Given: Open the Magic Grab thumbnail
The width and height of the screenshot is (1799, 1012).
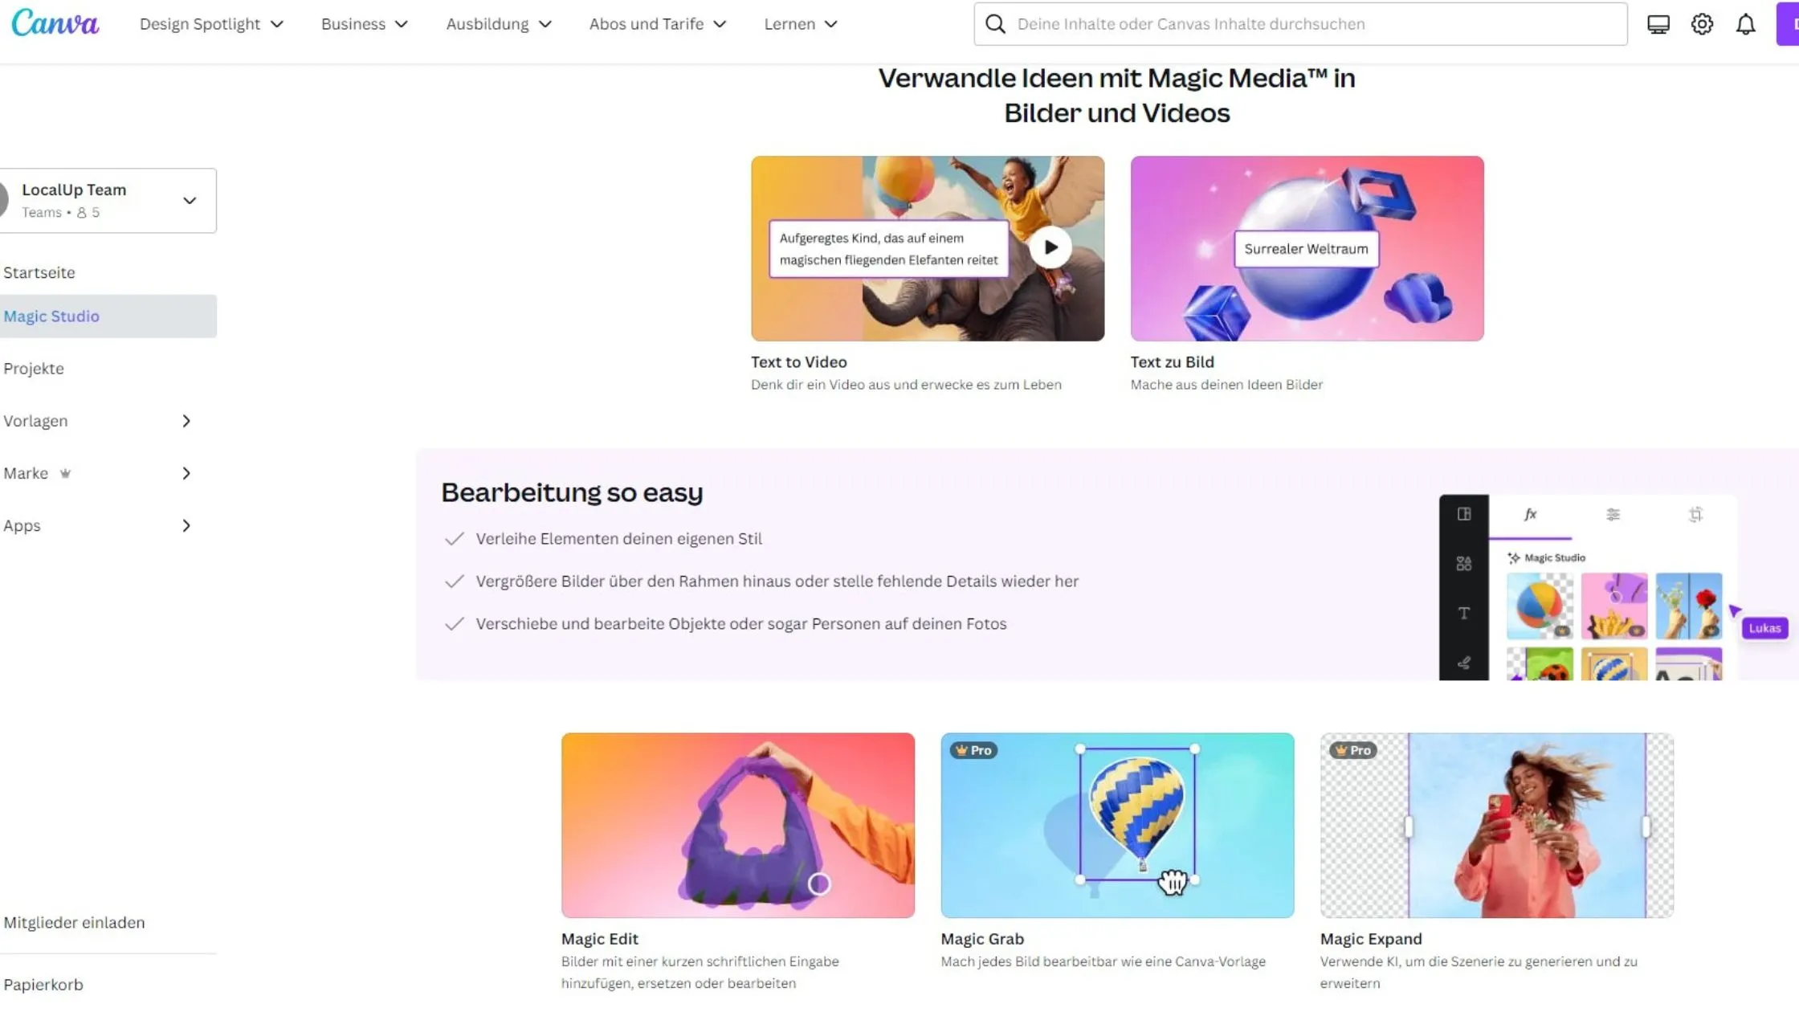Looking at the screenshot, I should 1117,825.
